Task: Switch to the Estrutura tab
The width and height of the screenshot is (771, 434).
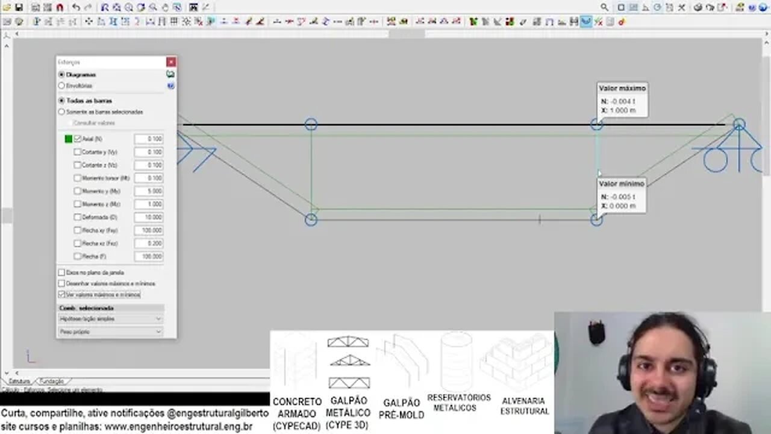Action: pos(19,382)
